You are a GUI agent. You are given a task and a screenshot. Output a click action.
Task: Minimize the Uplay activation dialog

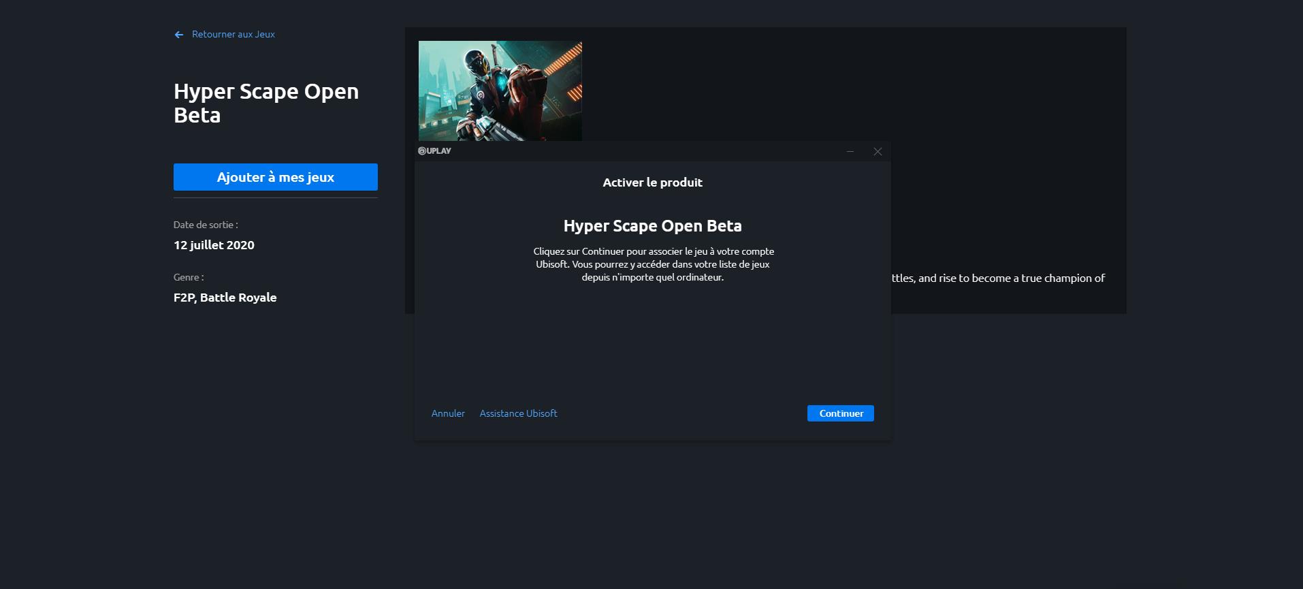(850, 151)
